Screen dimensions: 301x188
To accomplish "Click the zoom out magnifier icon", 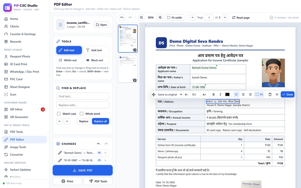I will point(141,18).
